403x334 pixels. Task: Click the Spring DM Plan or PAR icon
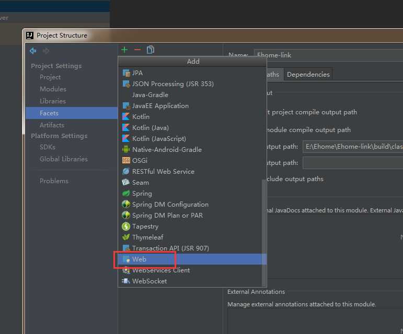point(126,215)
